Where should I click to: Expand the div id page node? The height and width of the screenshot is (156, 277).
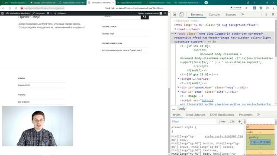pyautogui.click(x=178, y=91)
